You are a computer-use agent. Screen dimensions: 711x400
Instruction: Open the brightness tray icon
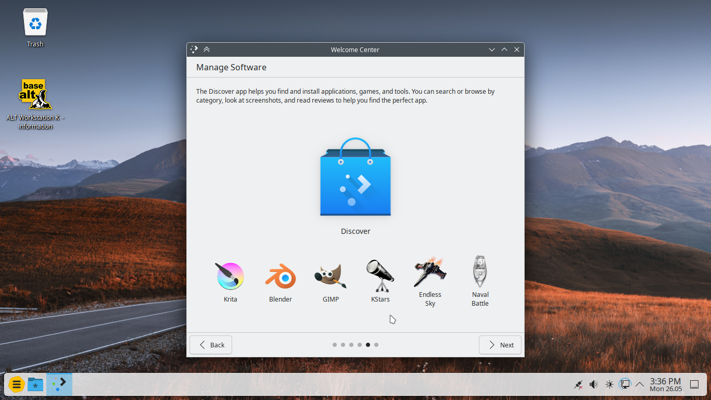coord(609,384)
